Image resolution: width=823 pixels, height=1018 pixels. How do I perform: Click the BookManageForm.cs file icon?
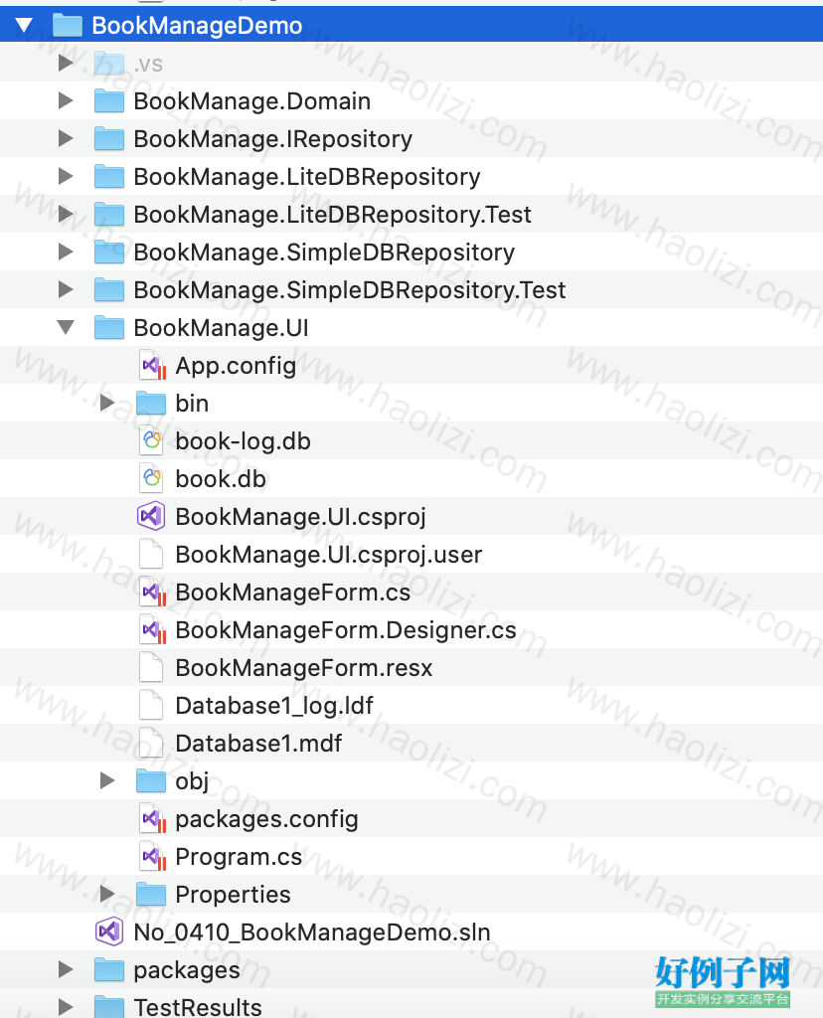pos(152,593)
